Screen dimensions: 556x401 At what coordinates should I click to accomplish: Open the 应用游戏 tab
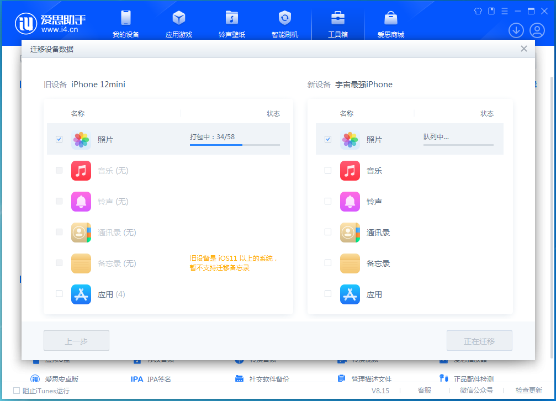tap(179, 24)
